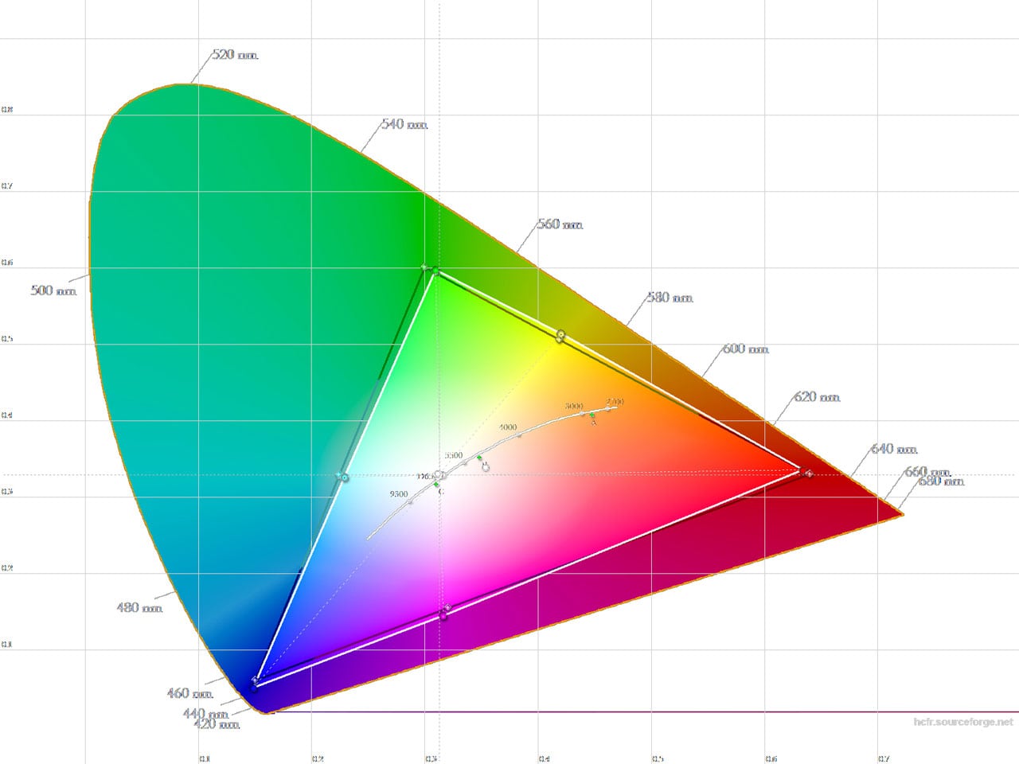
Task: Click the 4000 K point on the blackbody curve
Action: click(520, 435)
